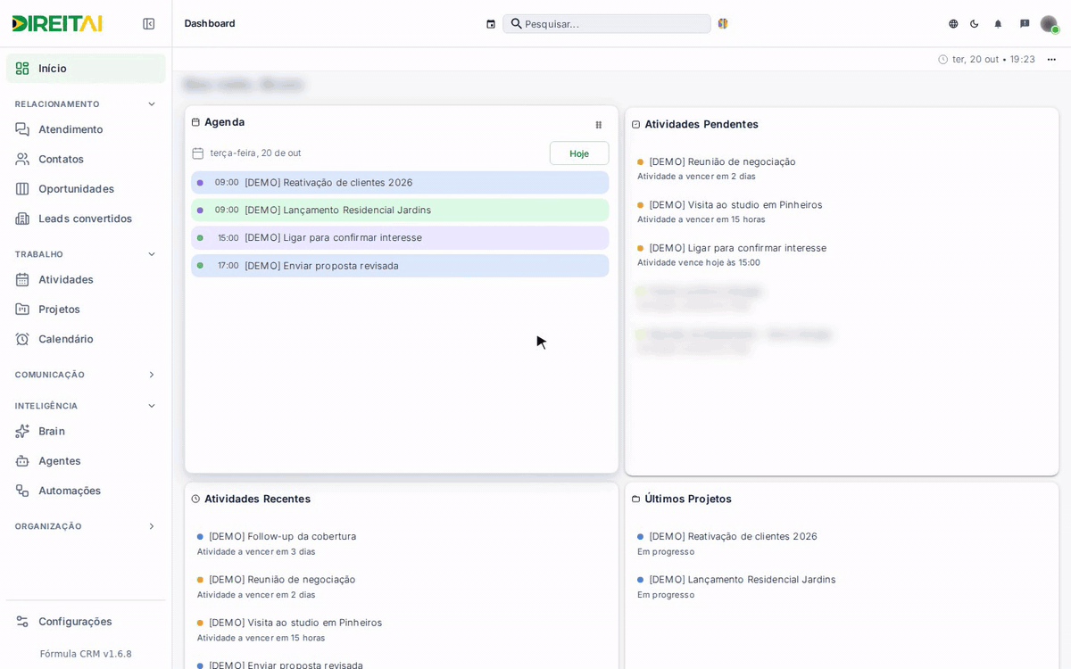Click the Projetos folder icon
Viewport: 1071px width, 669px height.
coord(22,310)
